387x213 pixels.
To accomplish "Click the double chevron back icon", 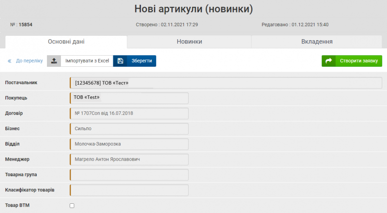I will coord(9,61).
